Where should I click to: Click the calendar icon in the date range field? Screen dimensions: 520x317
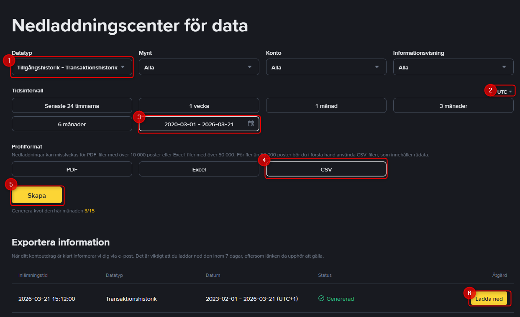251,124
